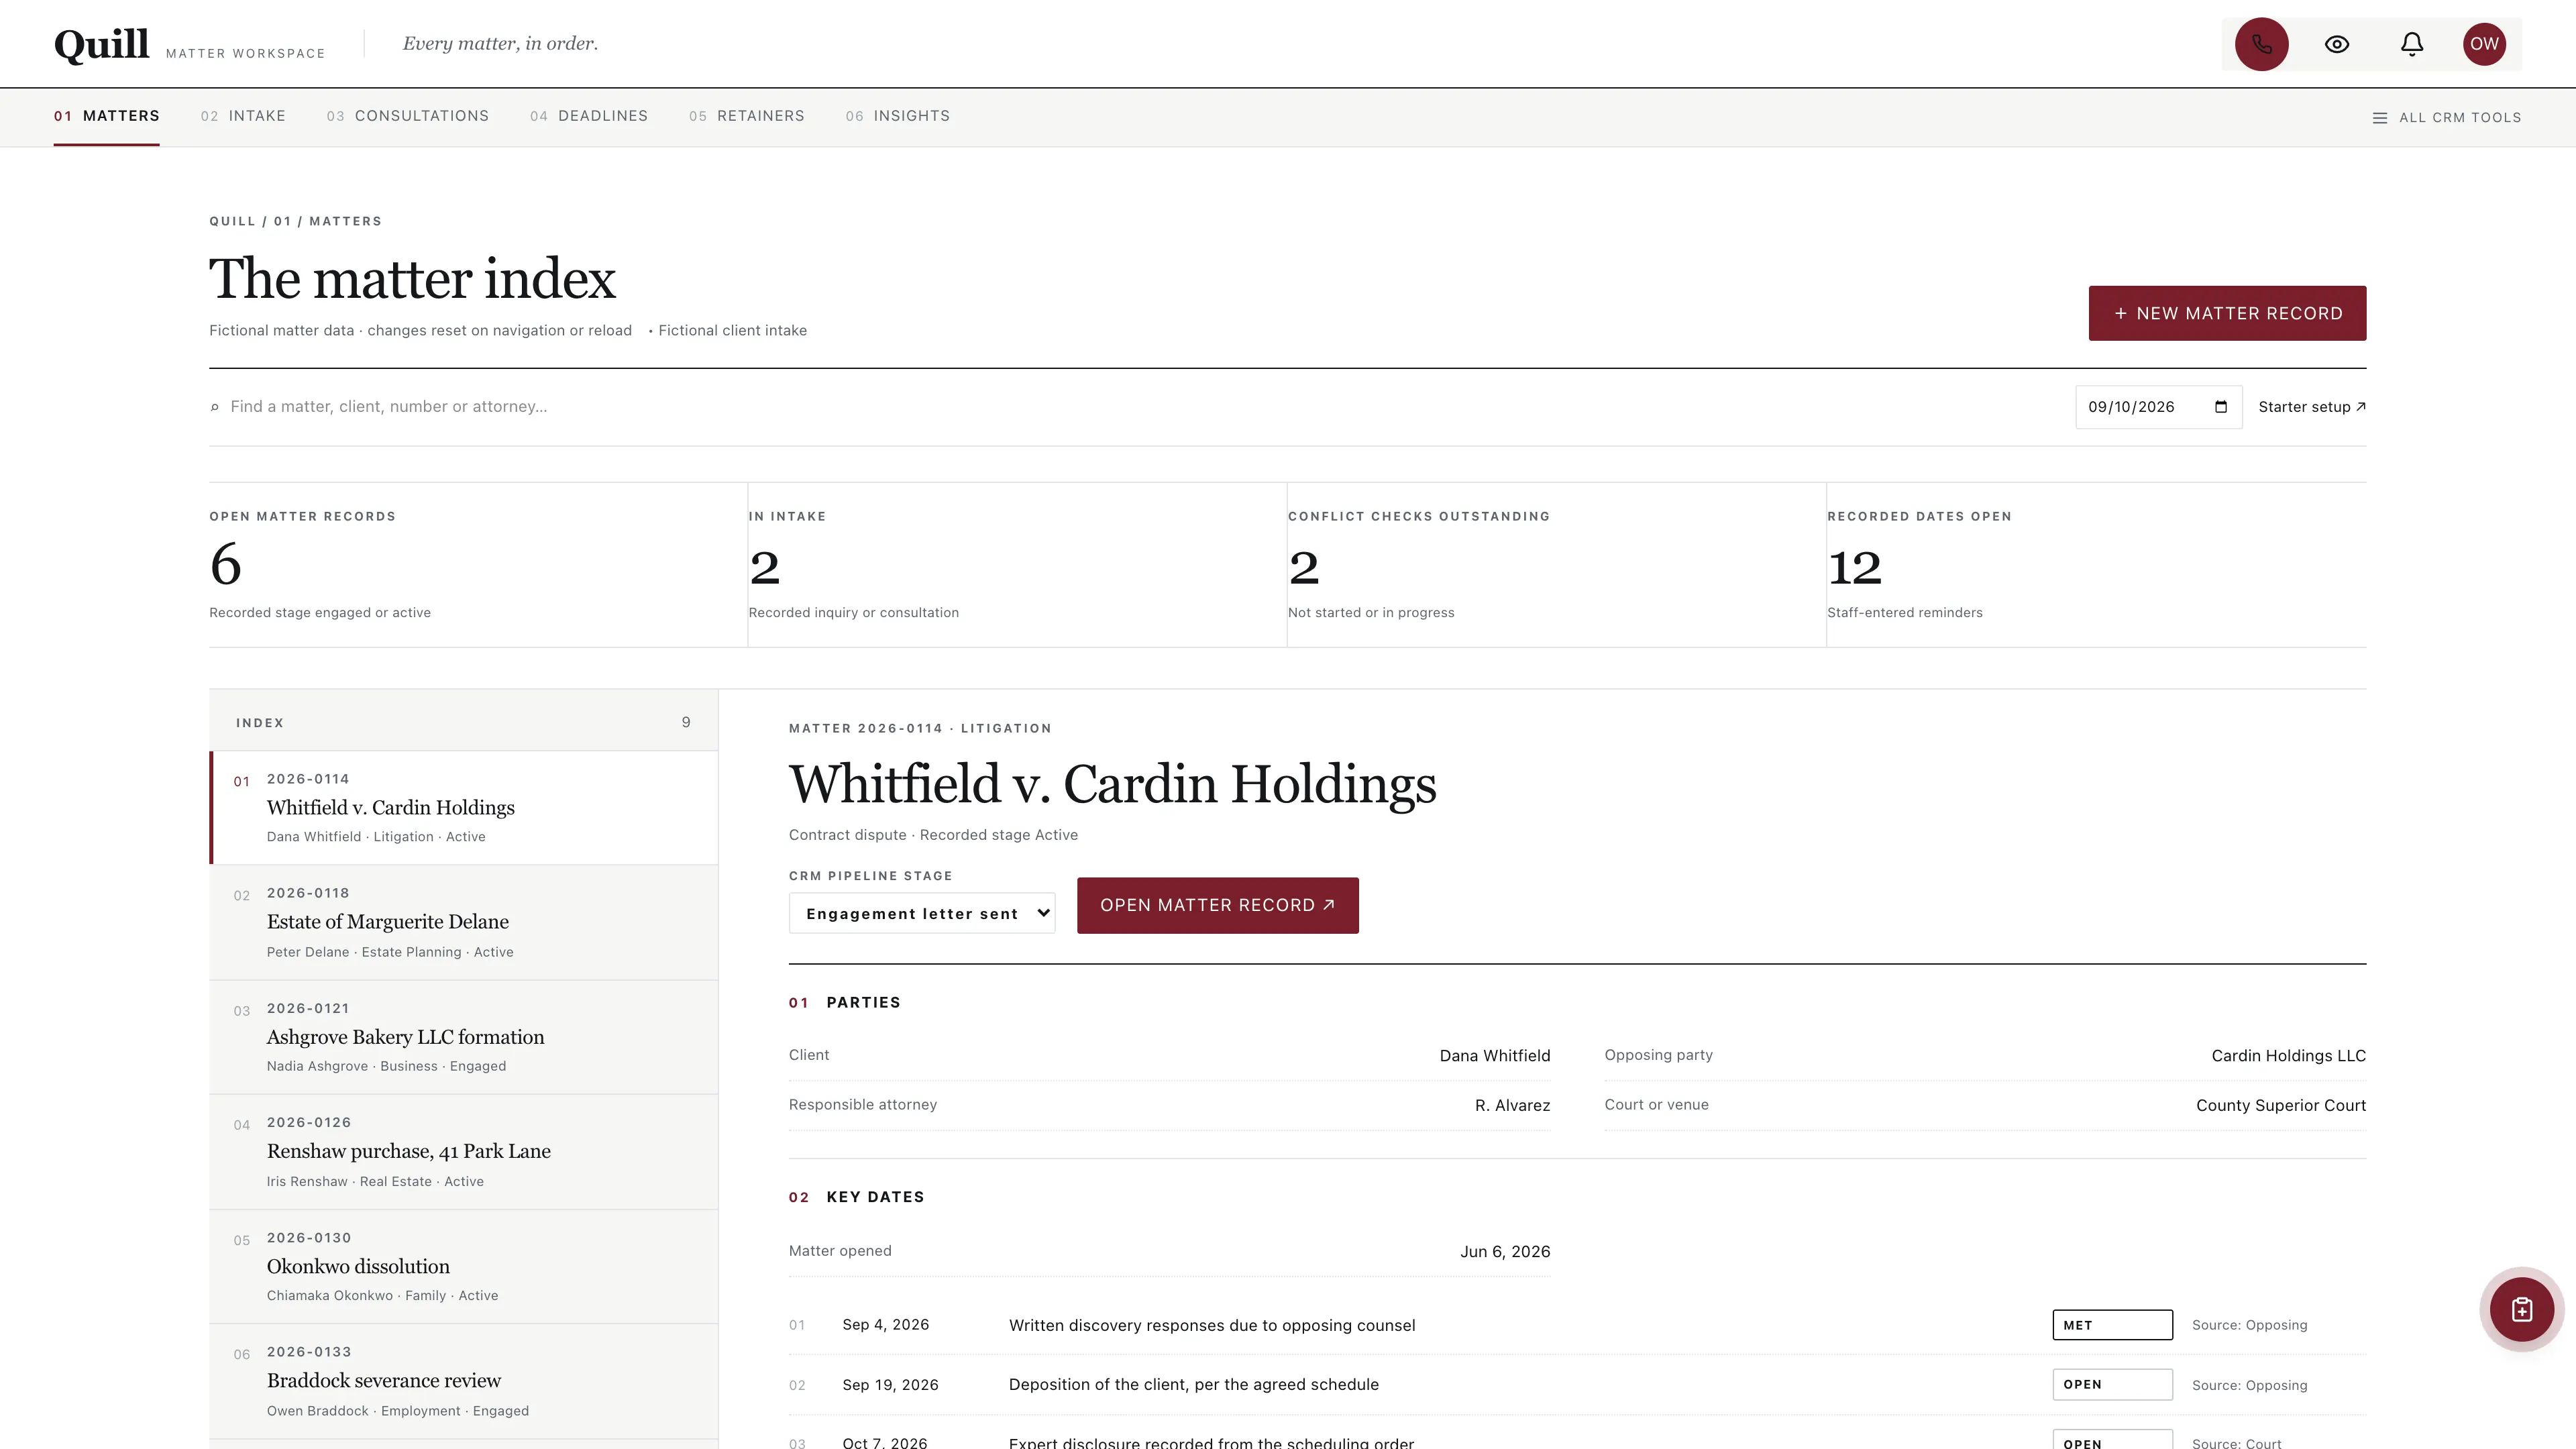2576x1449 pixels.
Task: Click the R. Alvarez responsible attorney value
Action: (x=1512, y=1105)
